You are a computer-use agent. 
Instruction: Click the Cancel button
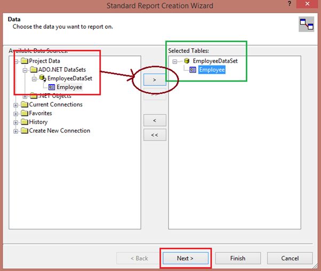290,258
